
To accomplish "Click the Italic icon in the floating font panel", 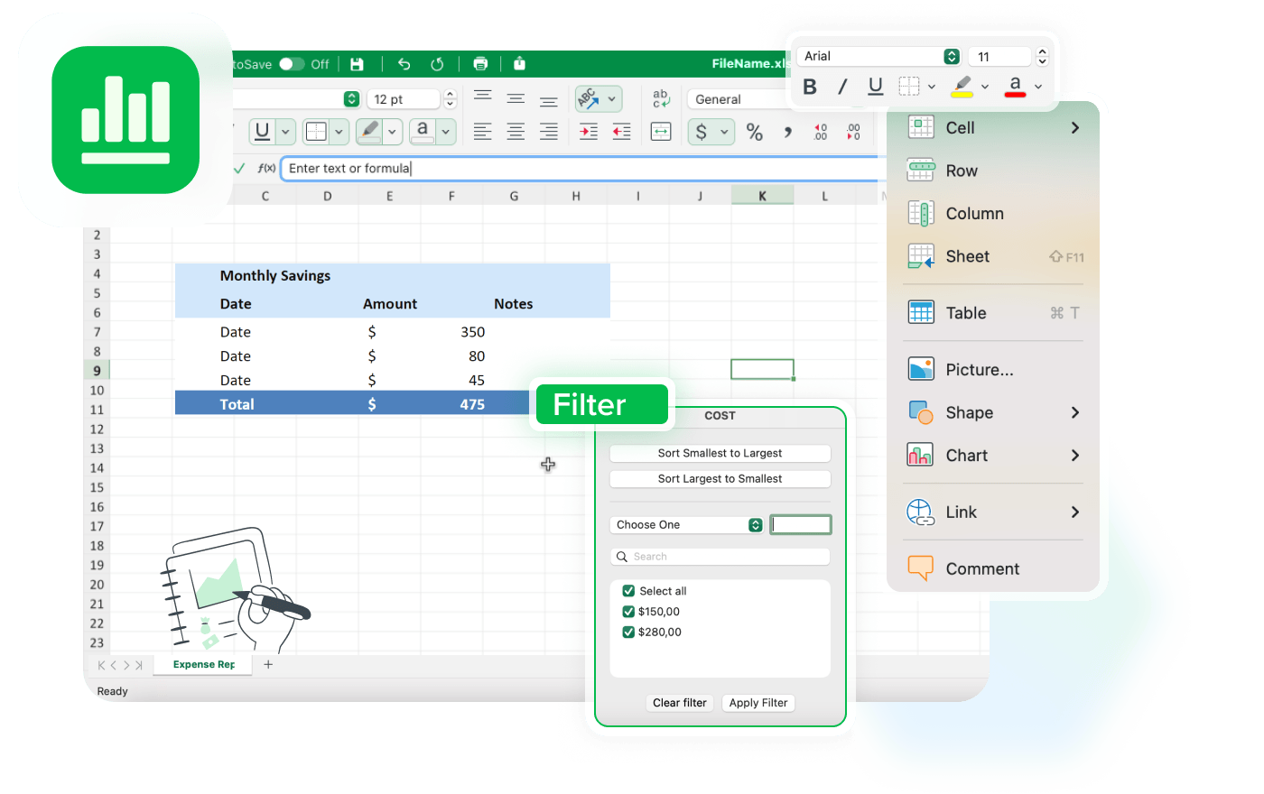I will pos(842,87).
